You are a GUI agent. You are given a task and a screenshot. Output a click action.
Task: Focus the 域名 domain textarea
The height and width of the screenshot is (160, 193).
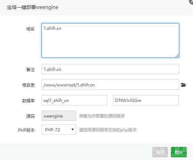click(x=110, y=40)
